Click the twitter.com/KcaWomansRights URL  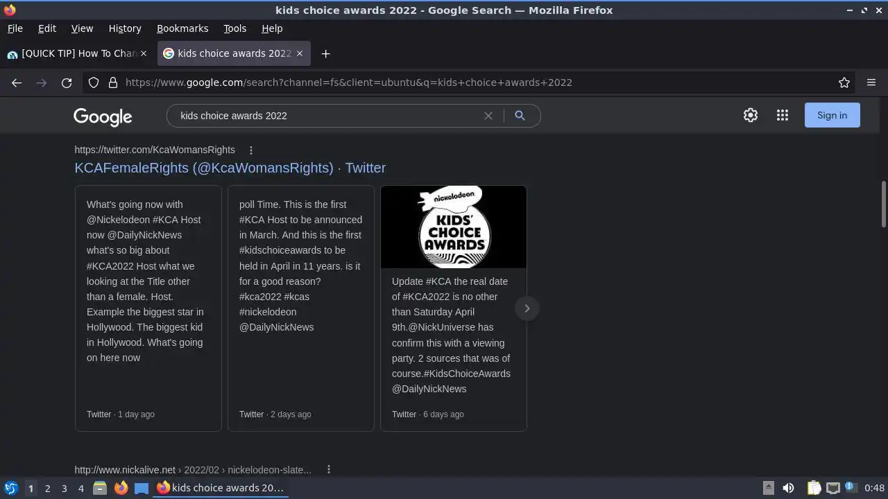[155, 150]
